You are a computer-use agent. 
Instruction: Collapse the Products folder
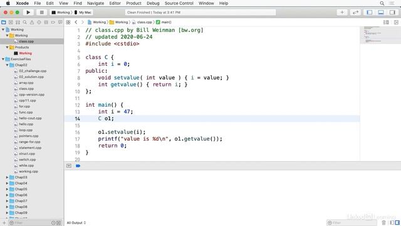click(x=7, y=47)
